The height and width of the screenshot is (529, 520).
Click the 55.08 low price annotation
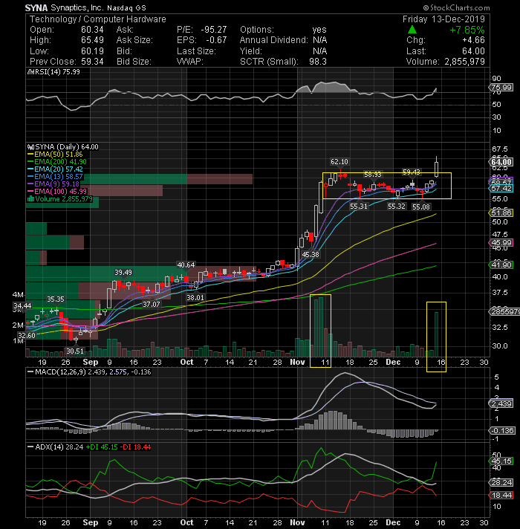pyautogui.click(x=421, y=207)
